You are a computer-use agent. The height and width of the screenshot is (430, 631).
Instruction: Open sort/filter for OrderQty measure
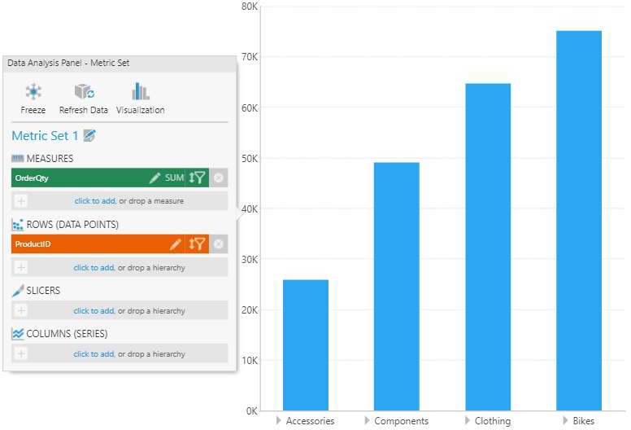197,178
